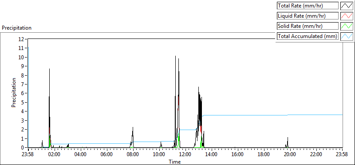
Task: Select the Total Rate (mm/hr) legend label
Action: click(308, 6)
